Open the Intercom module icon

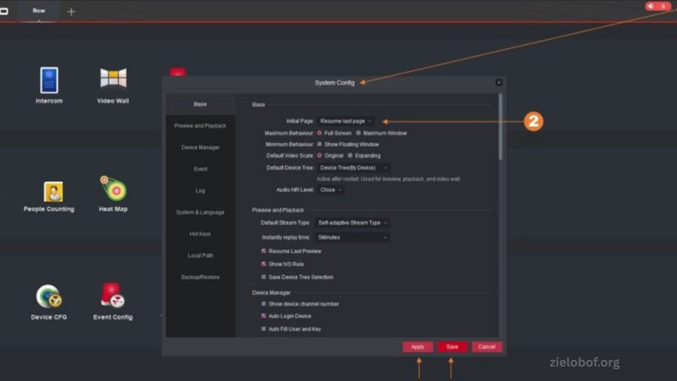pyautogui.click(x=49, y=81)
